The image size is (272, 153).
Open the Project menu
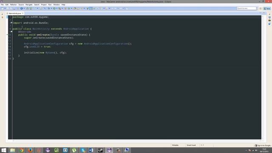pyautogui.click(x=44, y=5)
